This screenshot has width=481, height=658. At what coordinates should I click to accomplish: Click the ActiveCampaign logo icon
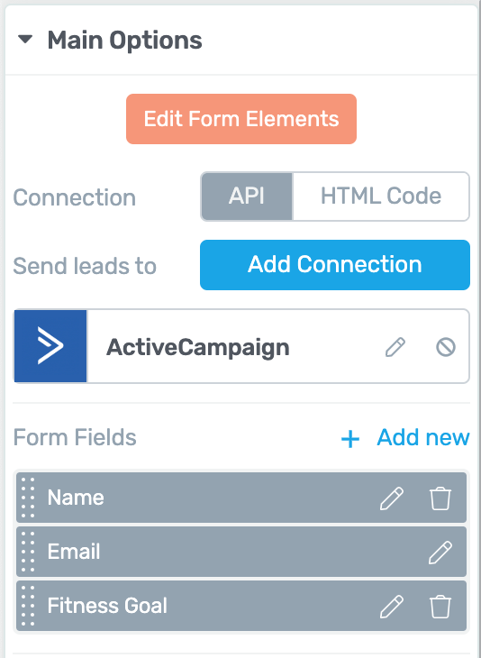click(x=50, y=346)
